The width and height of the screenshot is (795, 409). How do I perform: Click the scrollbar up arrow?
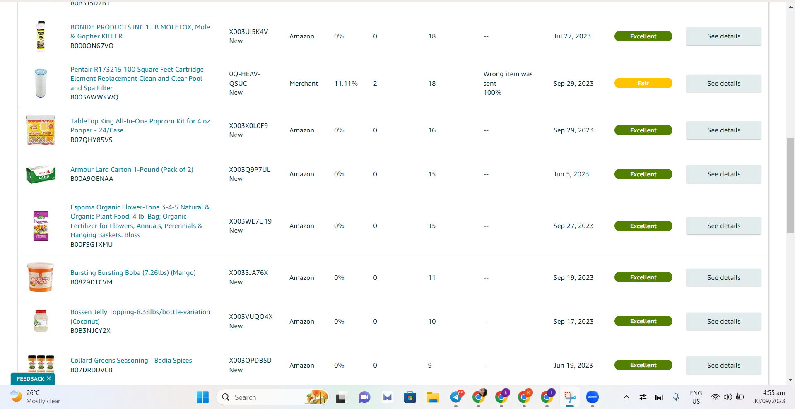[x=790, y=7]
